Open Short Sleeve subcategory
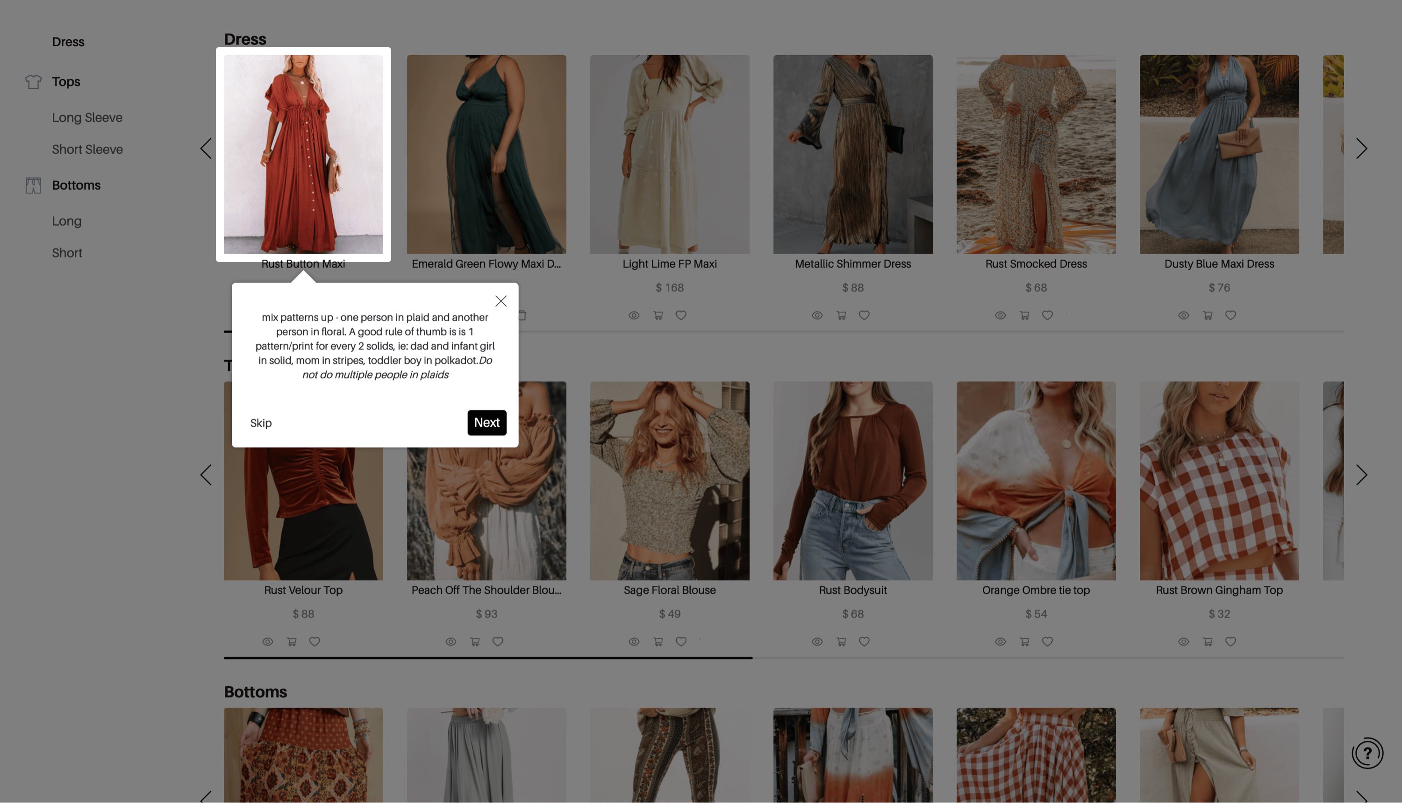This screenshot has height=803, width=1402. (x=87, y=149)
